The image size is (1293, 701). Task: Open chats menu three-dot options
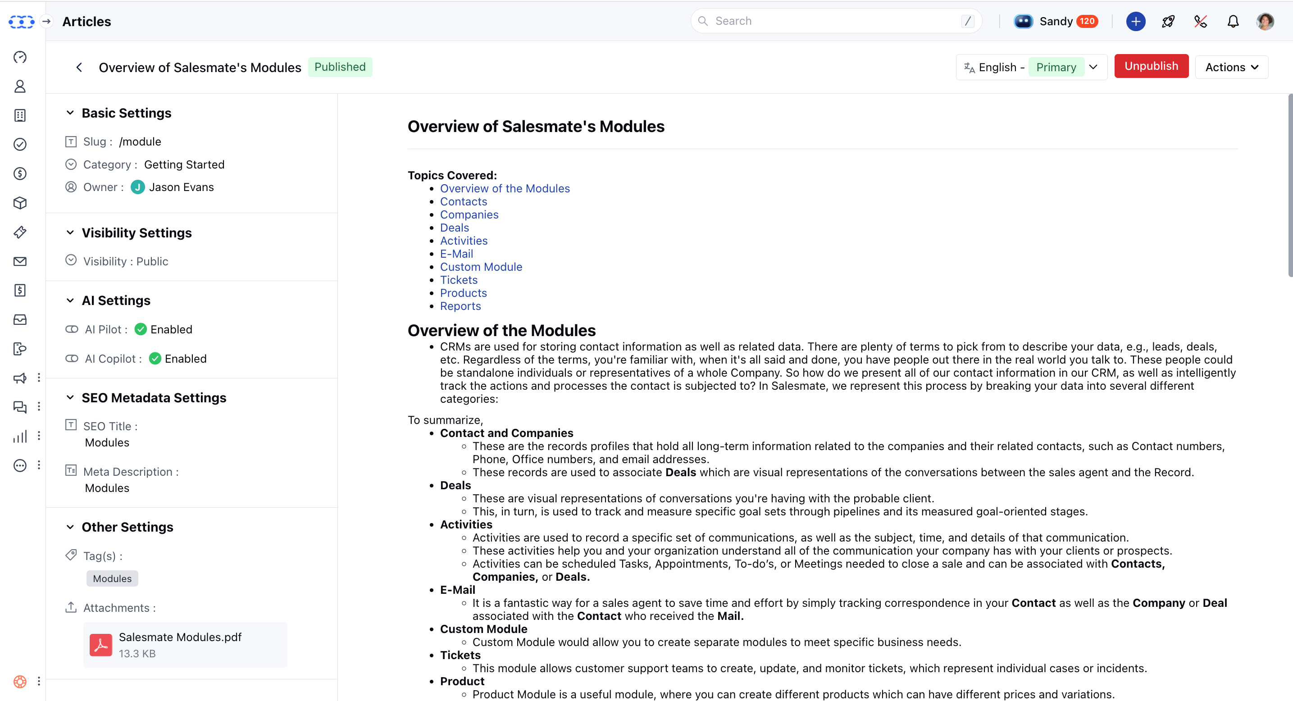39,407
